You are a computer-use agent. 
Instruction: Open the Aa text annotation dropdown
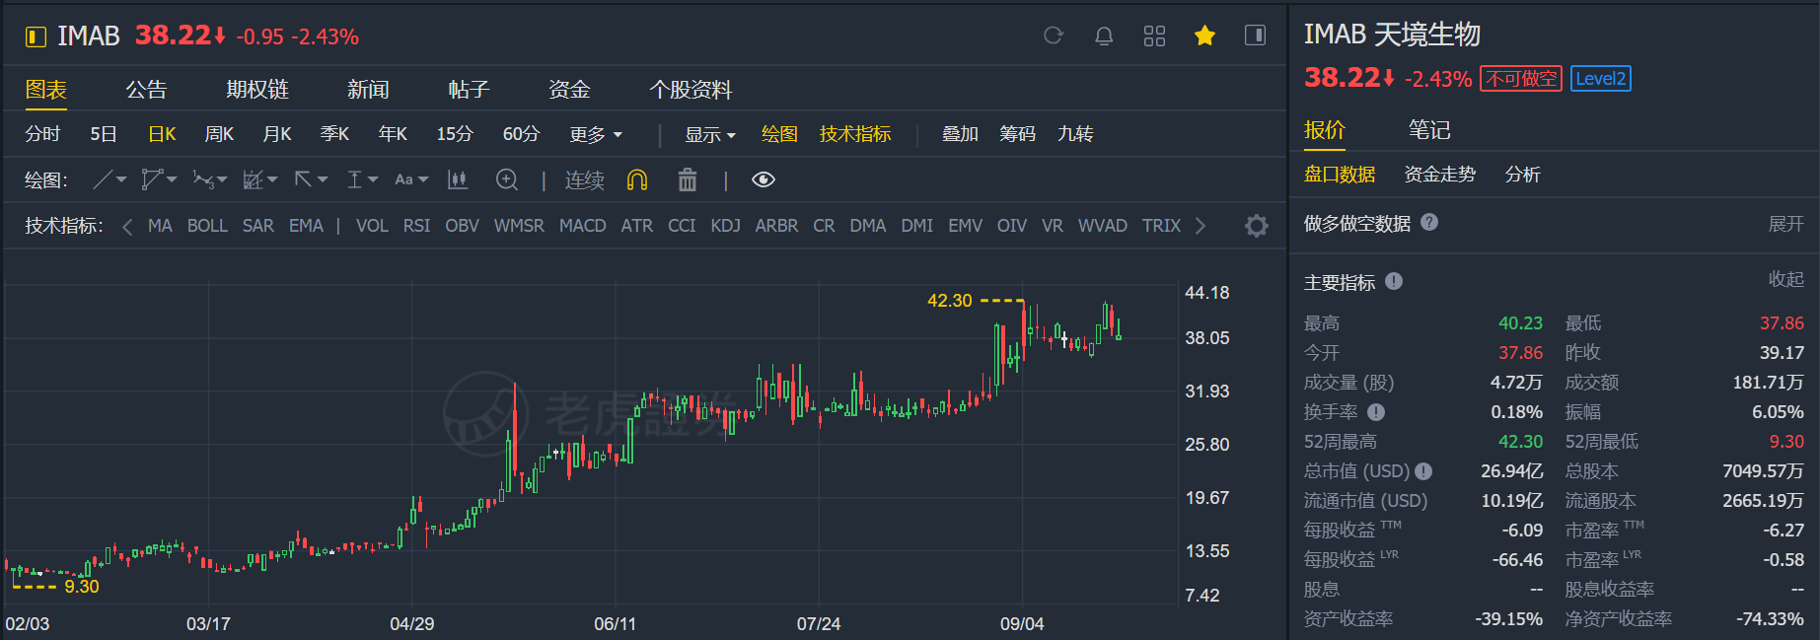tap(411, 179)
